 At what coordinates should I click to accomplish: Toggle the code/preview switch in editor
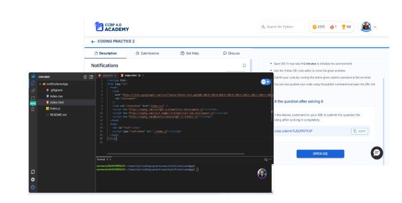pos(265,82)
